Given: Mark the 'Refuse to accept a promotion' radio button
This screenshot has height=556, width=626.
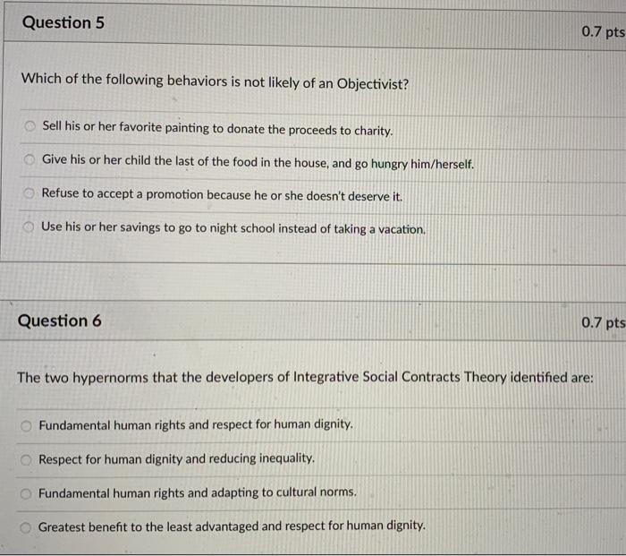Looking at the screenshot, I should (x=29, y=194).
